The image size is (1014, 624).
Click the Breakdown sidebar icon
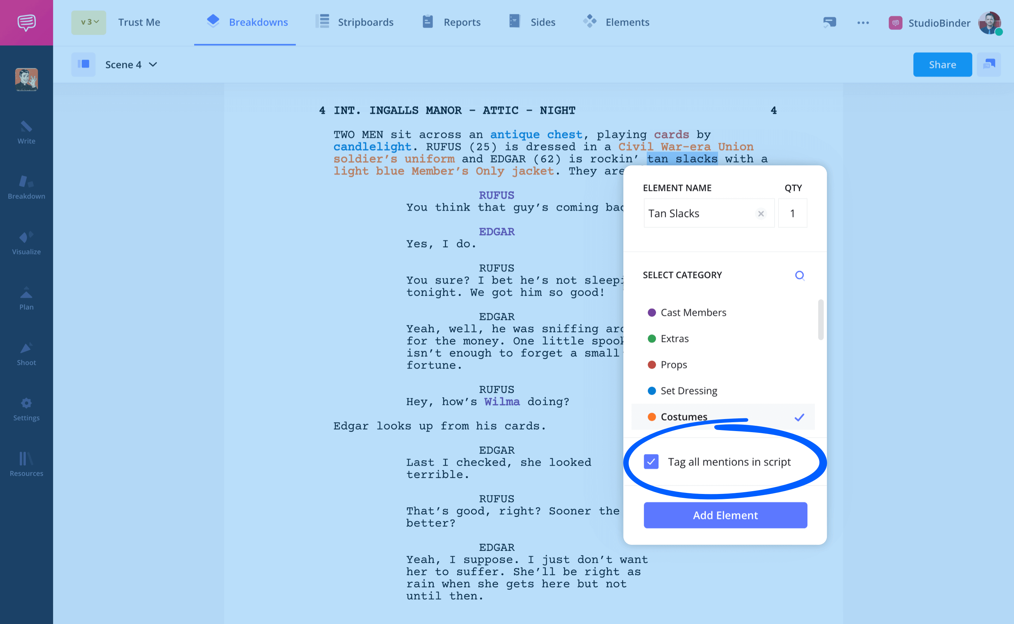pyautogui.click(x=26, y=187)
